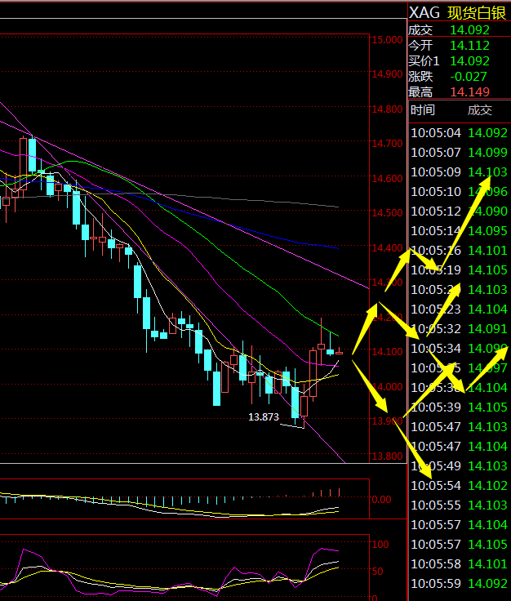Viewport: 511px width, 601px height.
Task: Click price 14.092 in the 10:05:59 row
Action: click(x=487, y=583)
